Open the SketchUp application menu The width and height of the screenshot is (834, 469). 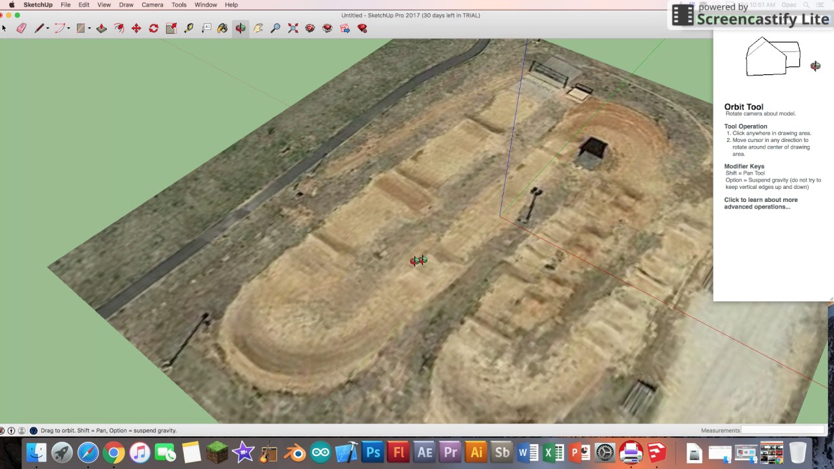pos(38,5)
